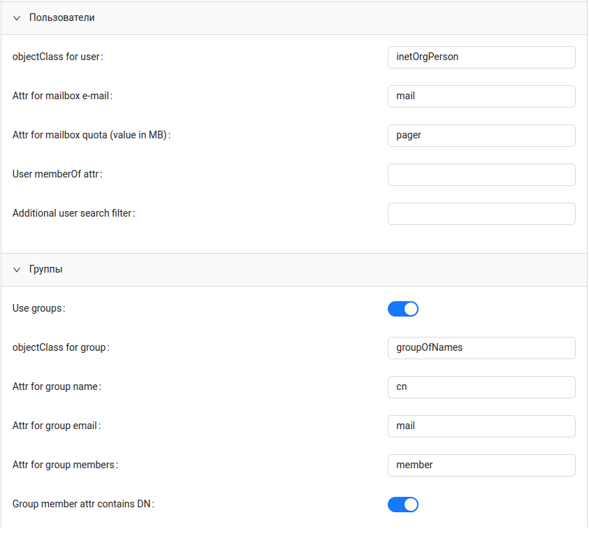Focus the inetOrgPerson objectClass input field
The height and width of the screenshot is (536, 589).
pyautogui.click(x=481, y=57)
